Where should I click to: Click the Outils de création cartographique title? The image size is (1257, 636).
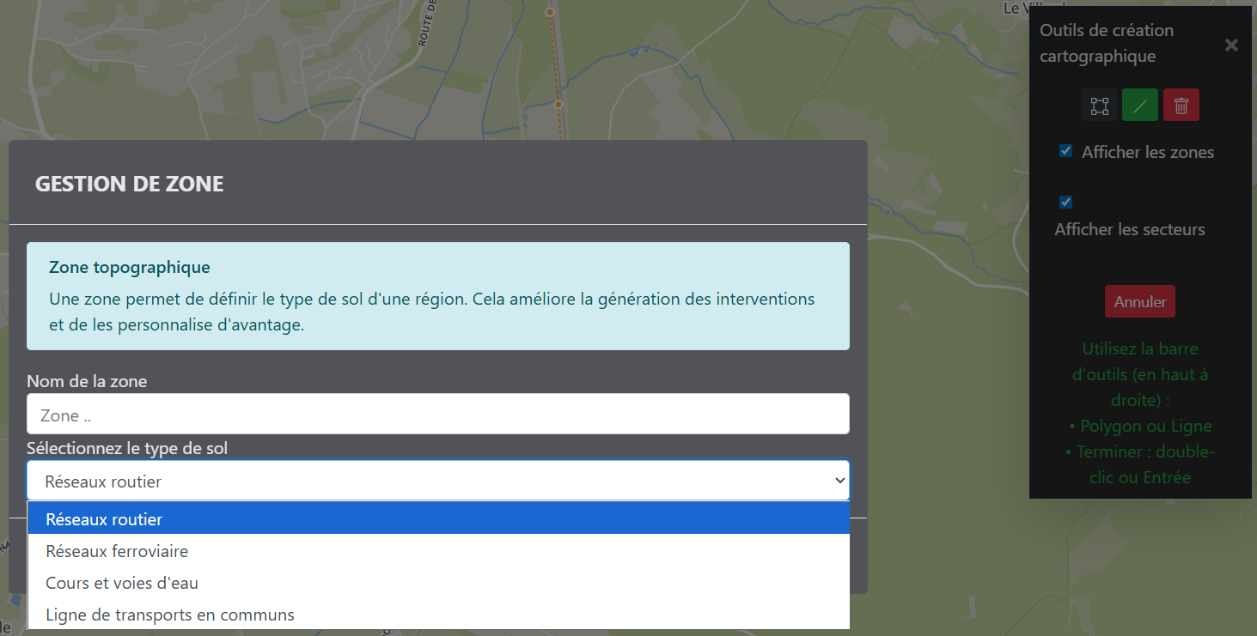(1107, 43)
